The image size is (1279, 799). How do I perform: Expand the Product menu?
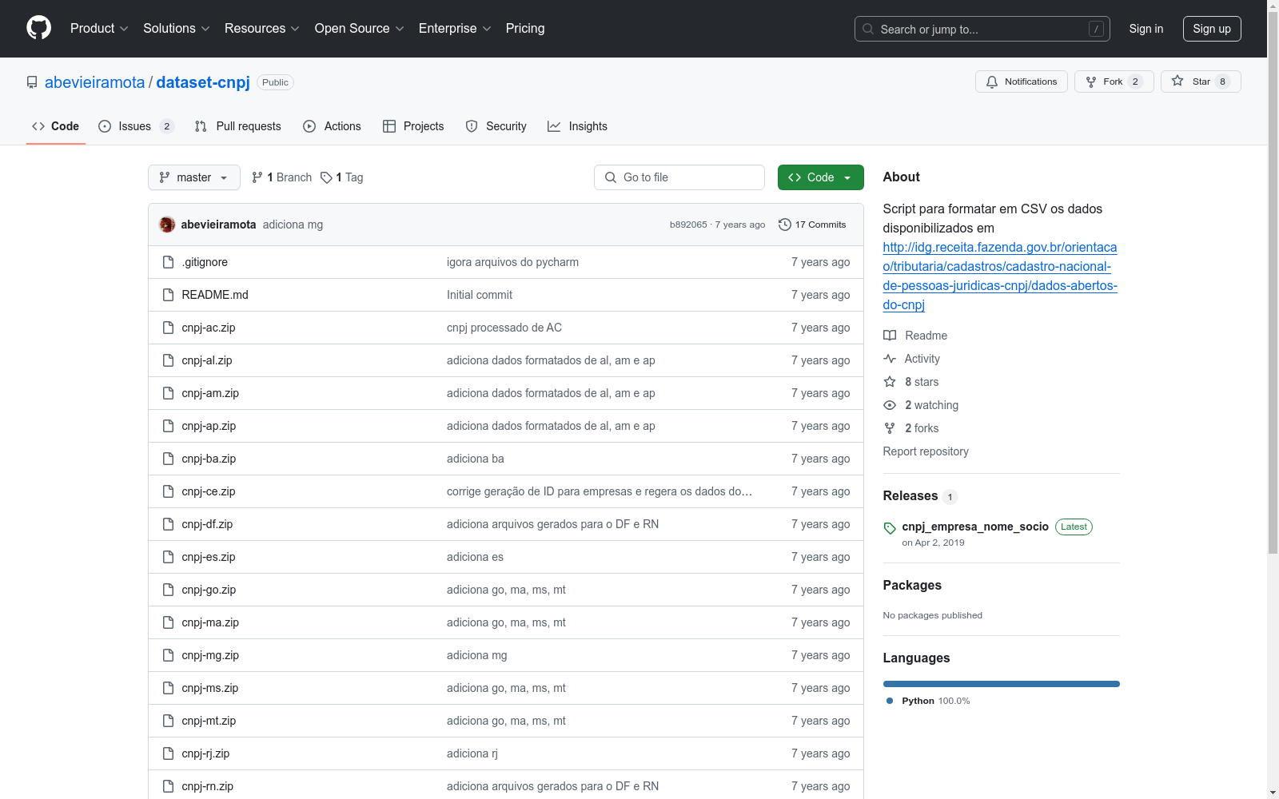[99, 28]
